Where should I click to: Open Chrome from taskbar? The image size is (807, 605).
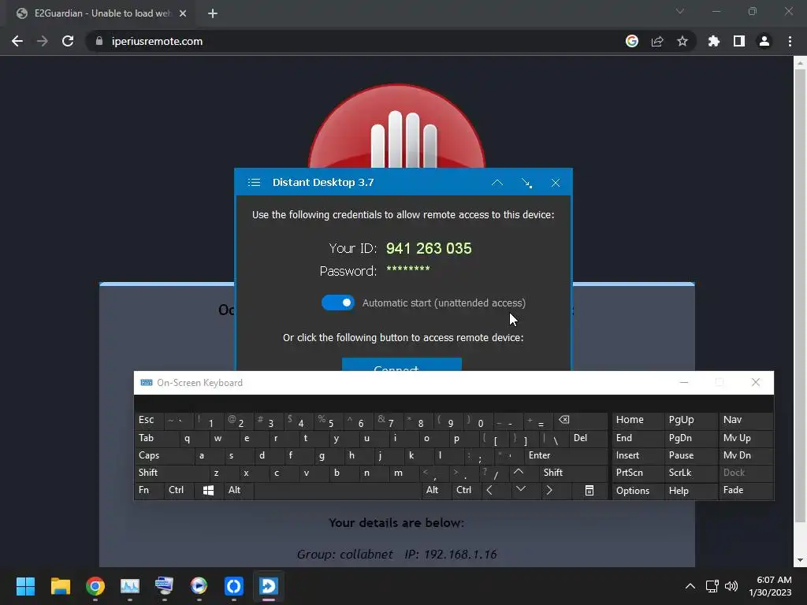pyautogui.click(x=95, y=586)
